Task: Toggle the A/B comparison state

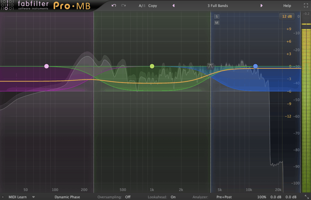Action: [x=142, y=6]
